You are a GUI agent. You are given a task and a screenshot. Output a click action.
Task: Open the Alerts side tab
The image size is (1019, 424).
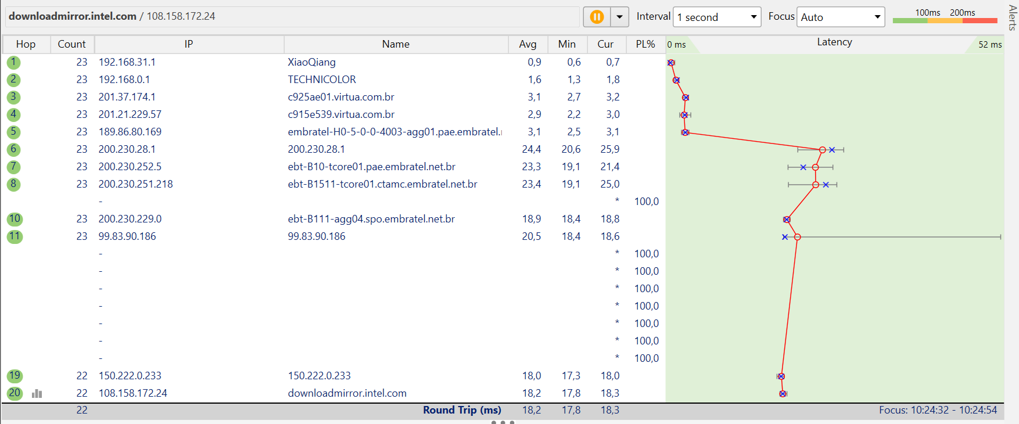point(1012,17)
